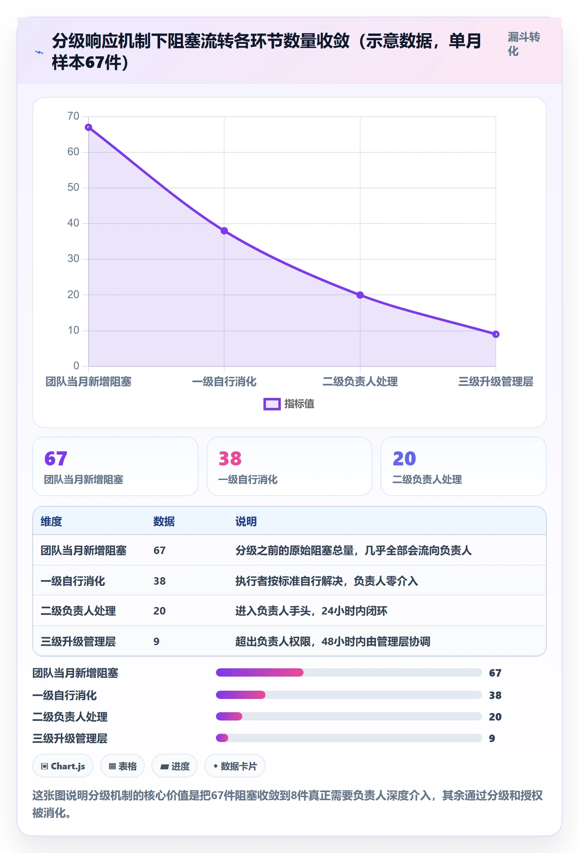Click description 超出负责人权限，48小时内由管理层协调

[x=333, y=642]
